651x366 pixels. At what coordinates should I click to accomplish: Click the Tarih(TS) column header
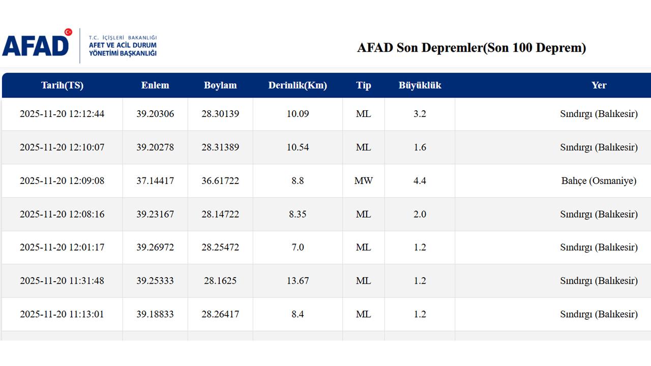point(62,85)
